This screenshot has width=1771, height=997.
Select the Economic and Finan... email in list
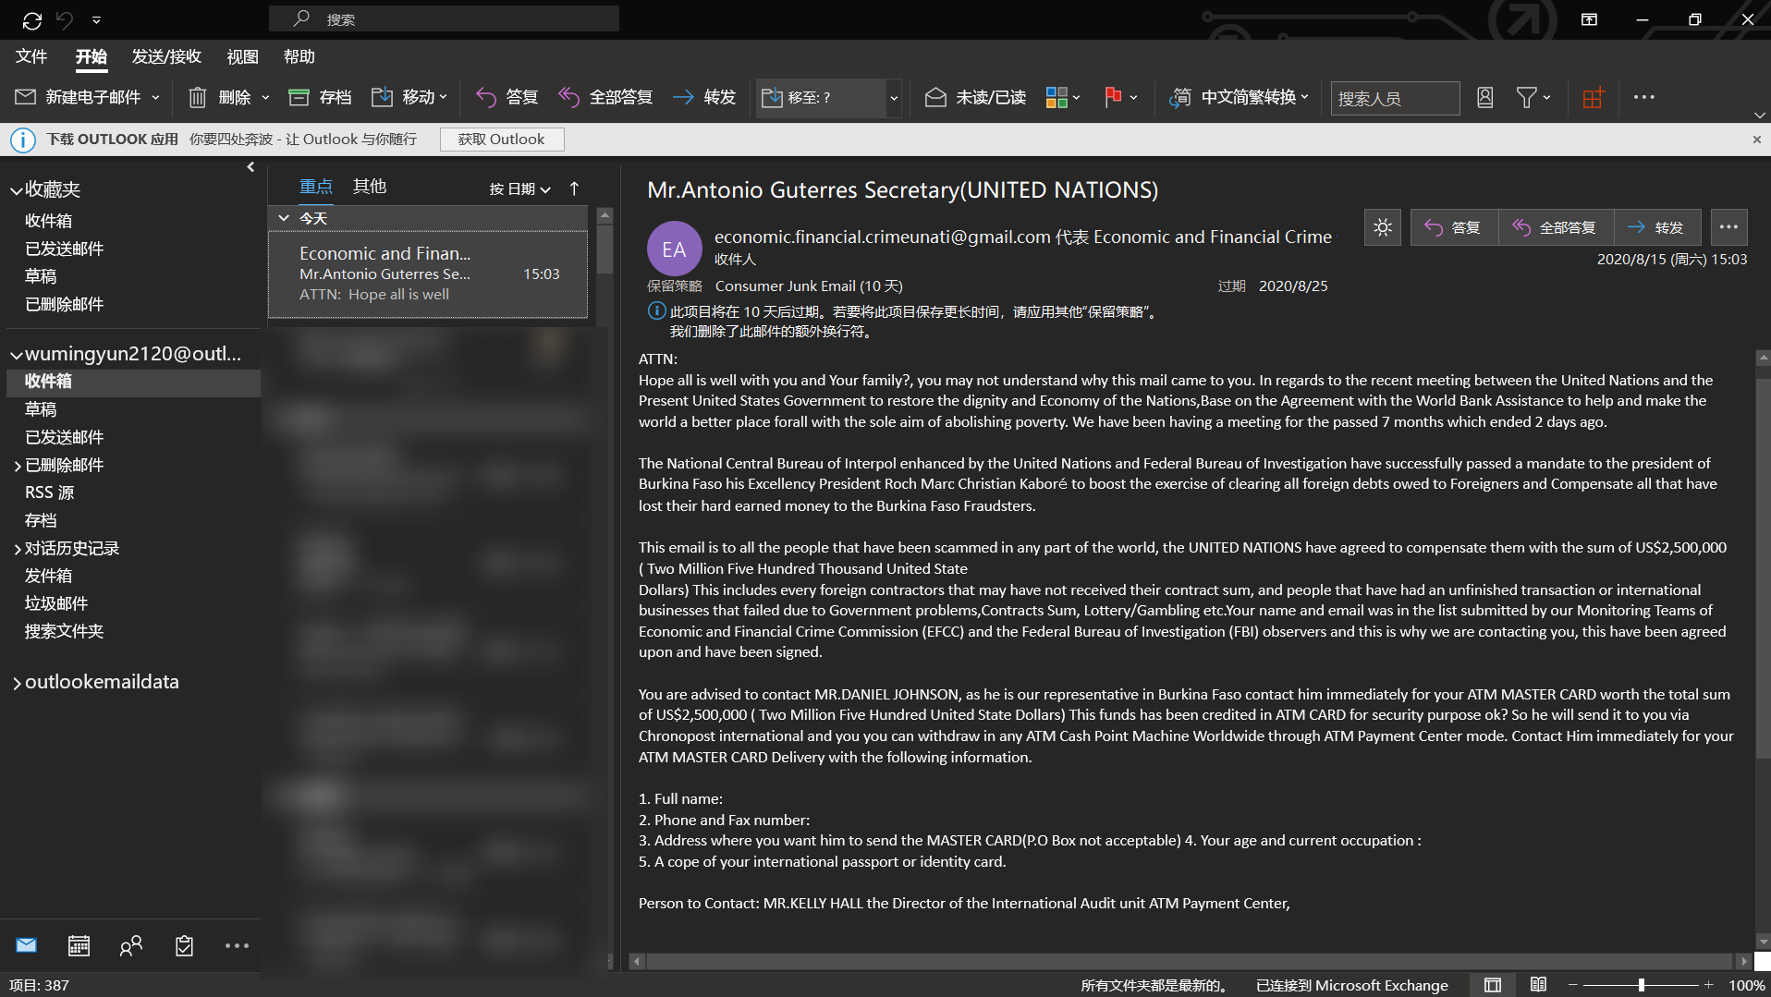click(x=428, y=274)
